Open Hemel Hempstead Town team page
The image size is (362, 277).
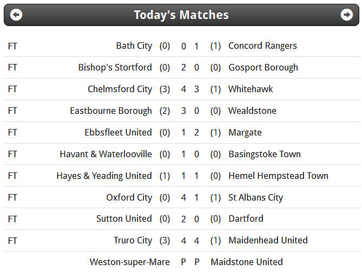tap(279, 176)
